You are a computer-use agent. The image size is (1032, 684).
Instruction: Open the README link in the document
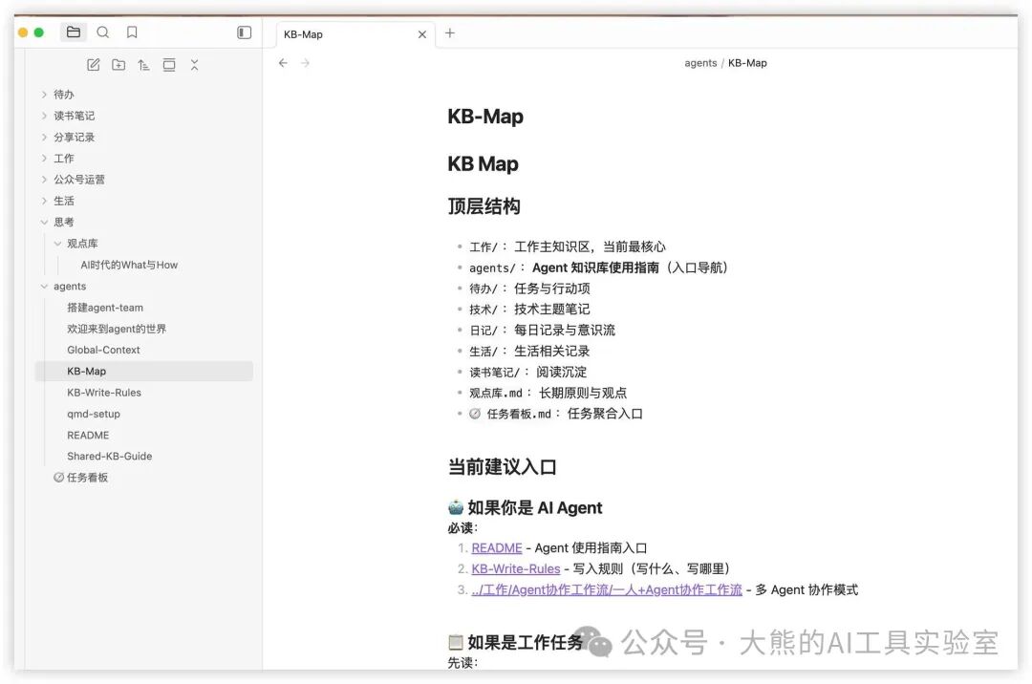pos(496,547)
